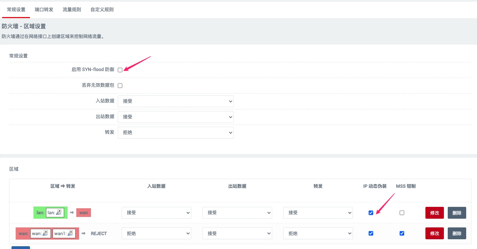Open the 转发 dropdown showing 拒绝
The width and height of the screenshot is (477, 249).
point(175,132)
